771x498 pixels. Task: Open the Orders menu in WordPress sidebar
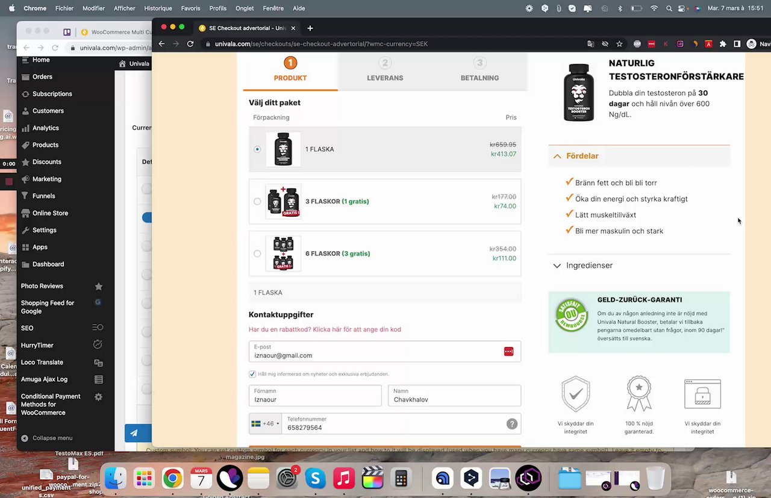42,76
